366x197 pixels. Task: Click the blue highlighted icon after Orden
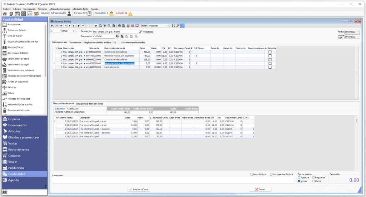tap(182, 26)
